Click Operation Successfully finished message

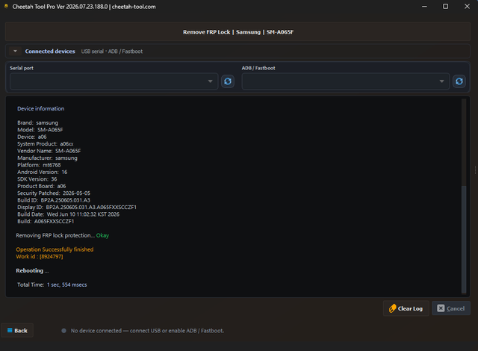point(55,249)
